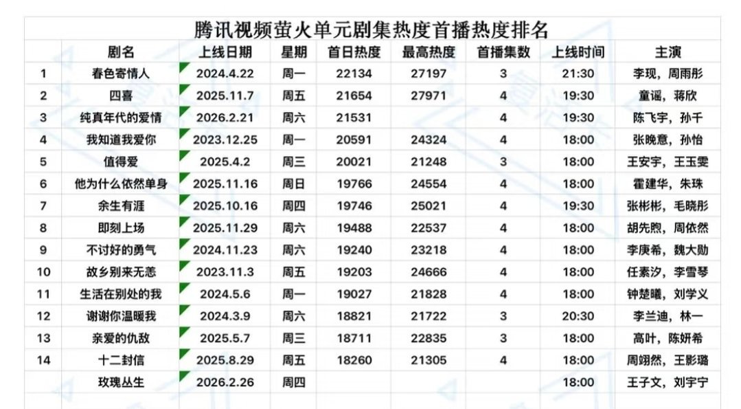The height and width of the screenshot is (409, 741).
Task: Click the cell 即刻上场
Action: click(121, 228)
